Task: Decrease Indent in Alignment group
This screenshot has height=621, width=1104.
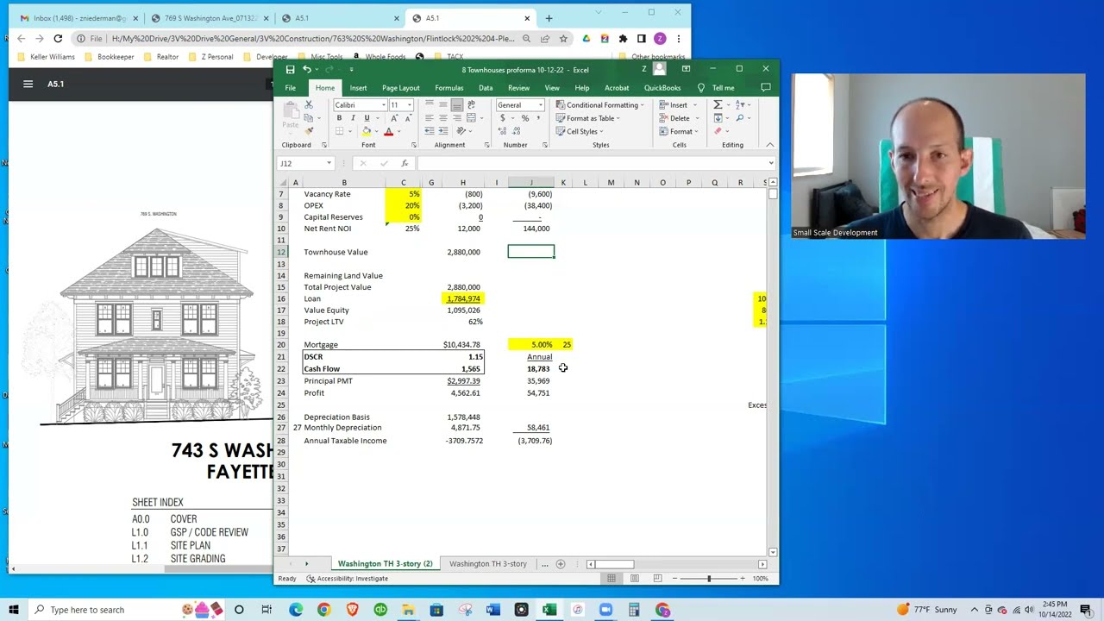Action: (x=429, y=131)
